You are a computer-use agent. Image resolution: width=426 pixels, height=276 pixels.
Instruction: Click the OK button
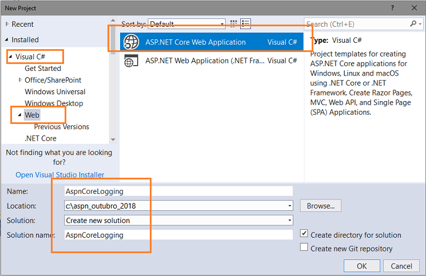coord(361,266)
